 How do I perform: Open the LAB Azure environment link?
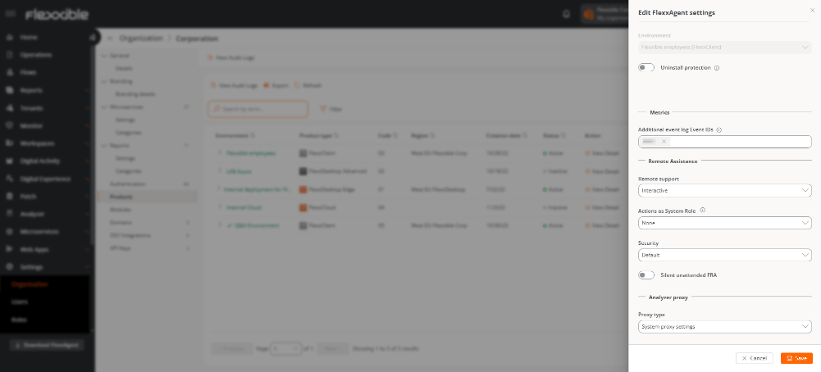coord(239,171)
